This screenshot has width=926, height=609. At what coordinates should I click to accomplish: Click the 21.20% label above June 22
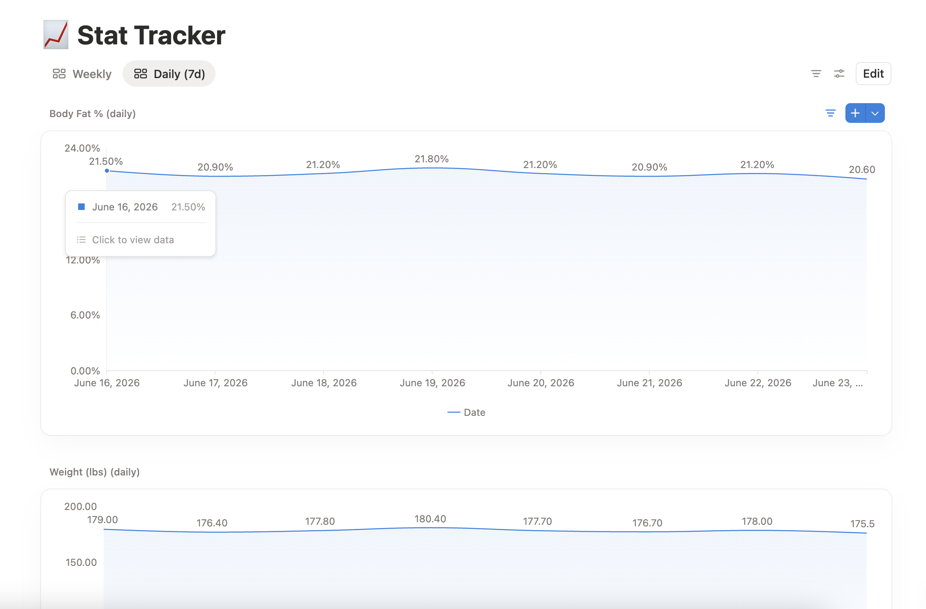[757, 165]
